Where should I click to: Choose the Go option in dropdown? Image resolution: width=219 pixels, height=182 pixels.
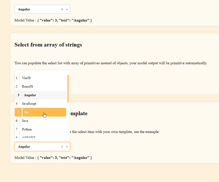(27, 112)
